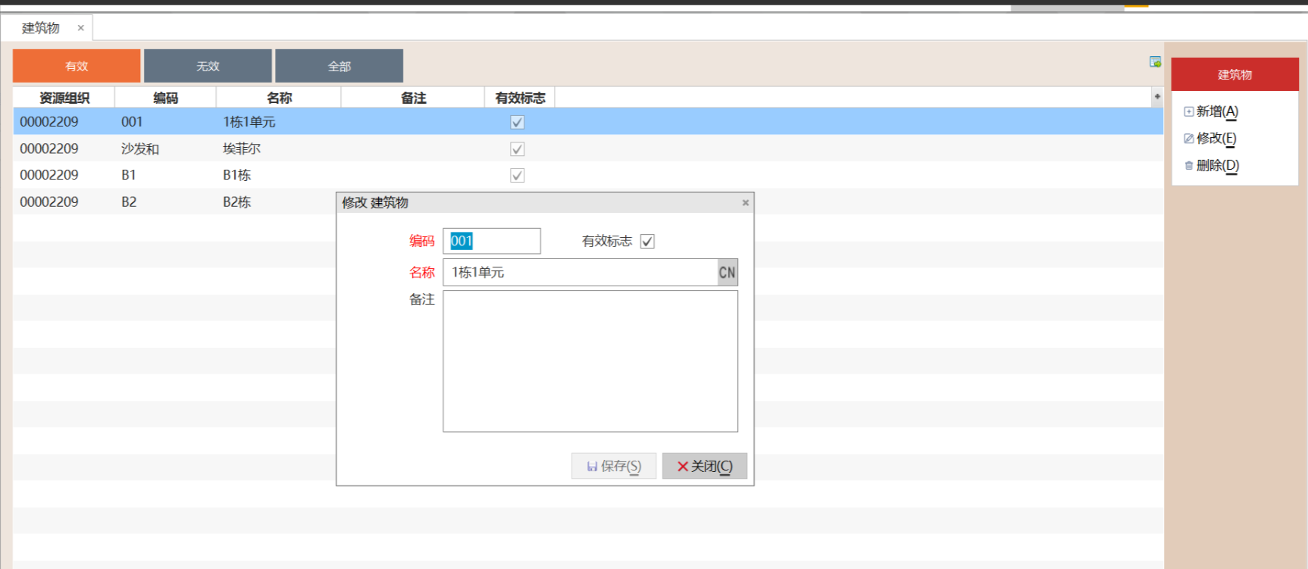1308x569 pixels.
Task: Select the orange 有效 filter tab
Action: pos(77,66)
